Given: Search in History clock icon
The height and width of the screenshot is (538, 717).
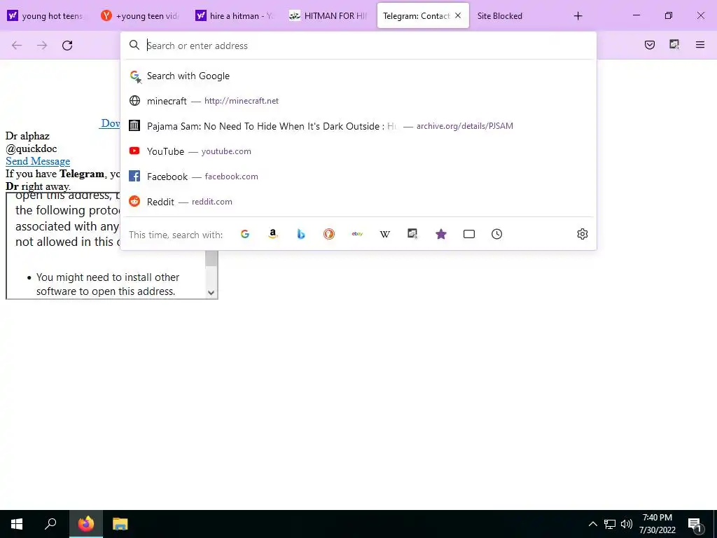Looking at the screenshot, I should click(496, 234).
